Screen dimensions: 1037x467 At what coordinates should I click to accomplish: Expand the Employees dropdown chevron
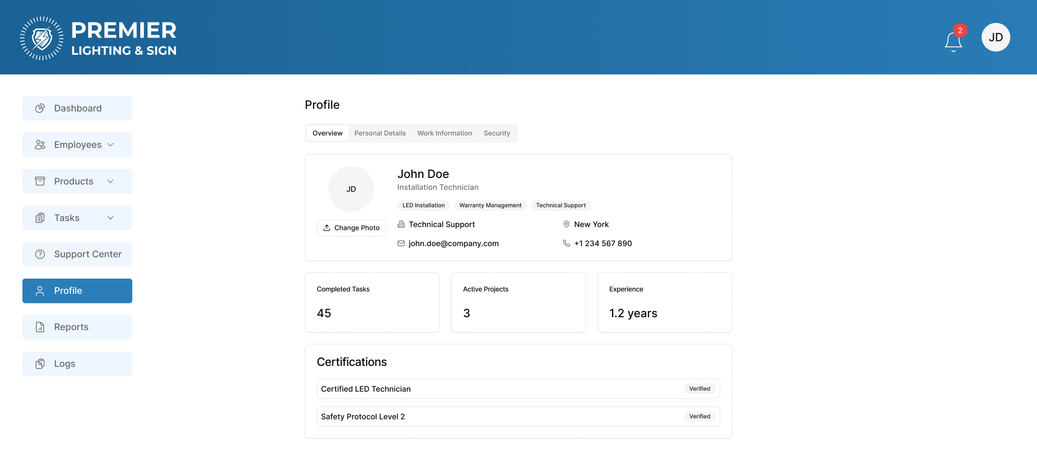[111, 145]
